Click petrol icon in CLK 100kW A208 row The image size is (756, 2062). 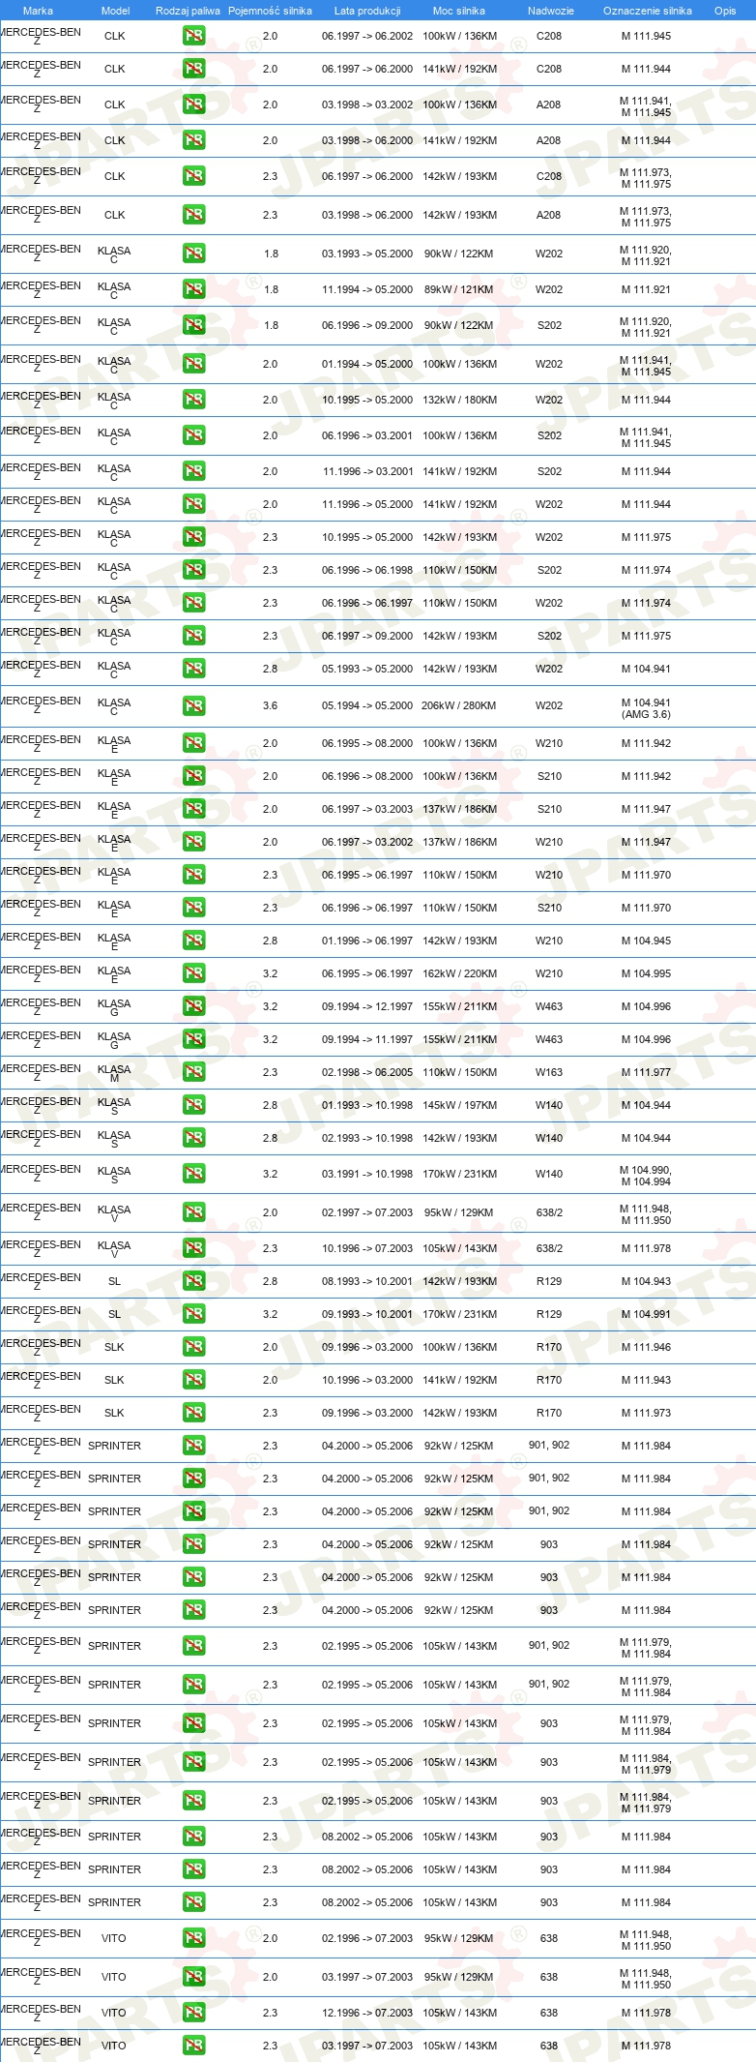193,105
